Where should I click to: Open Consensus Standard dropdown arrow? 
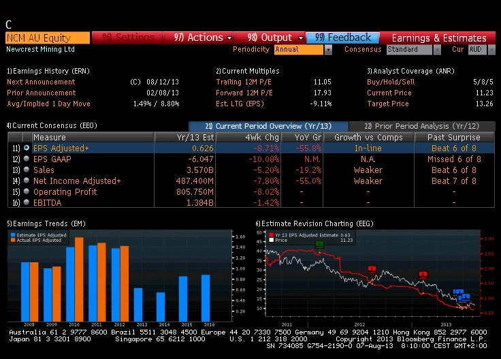click(x=437, y=50)
